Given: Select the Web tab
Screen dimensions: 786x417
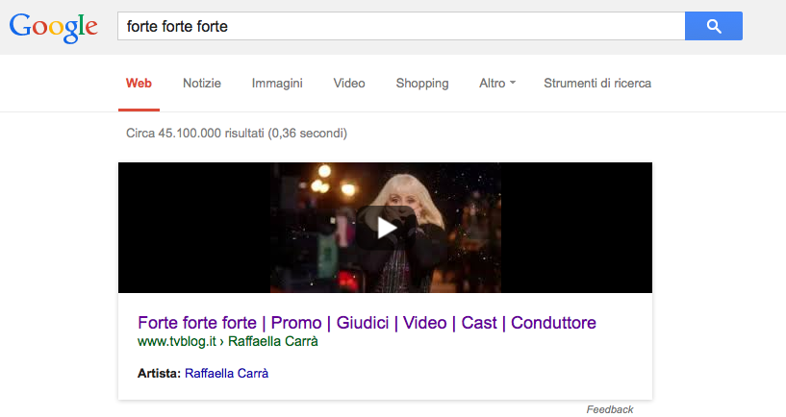Looking at the screenshot, I should pyautogui.click(x=139, y=83).
